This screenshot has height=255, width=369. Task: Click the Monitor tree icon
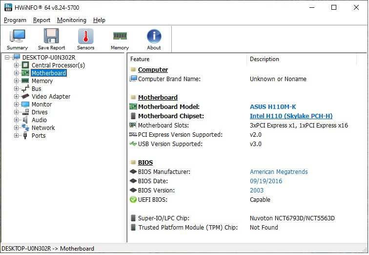pos(25,105)
